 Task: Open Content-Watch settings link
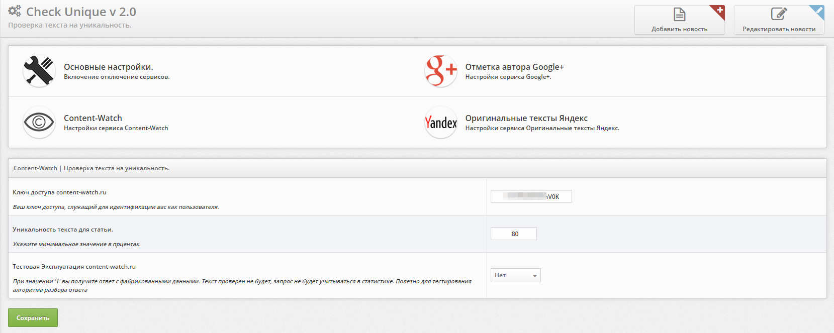[x=93, y=118]
